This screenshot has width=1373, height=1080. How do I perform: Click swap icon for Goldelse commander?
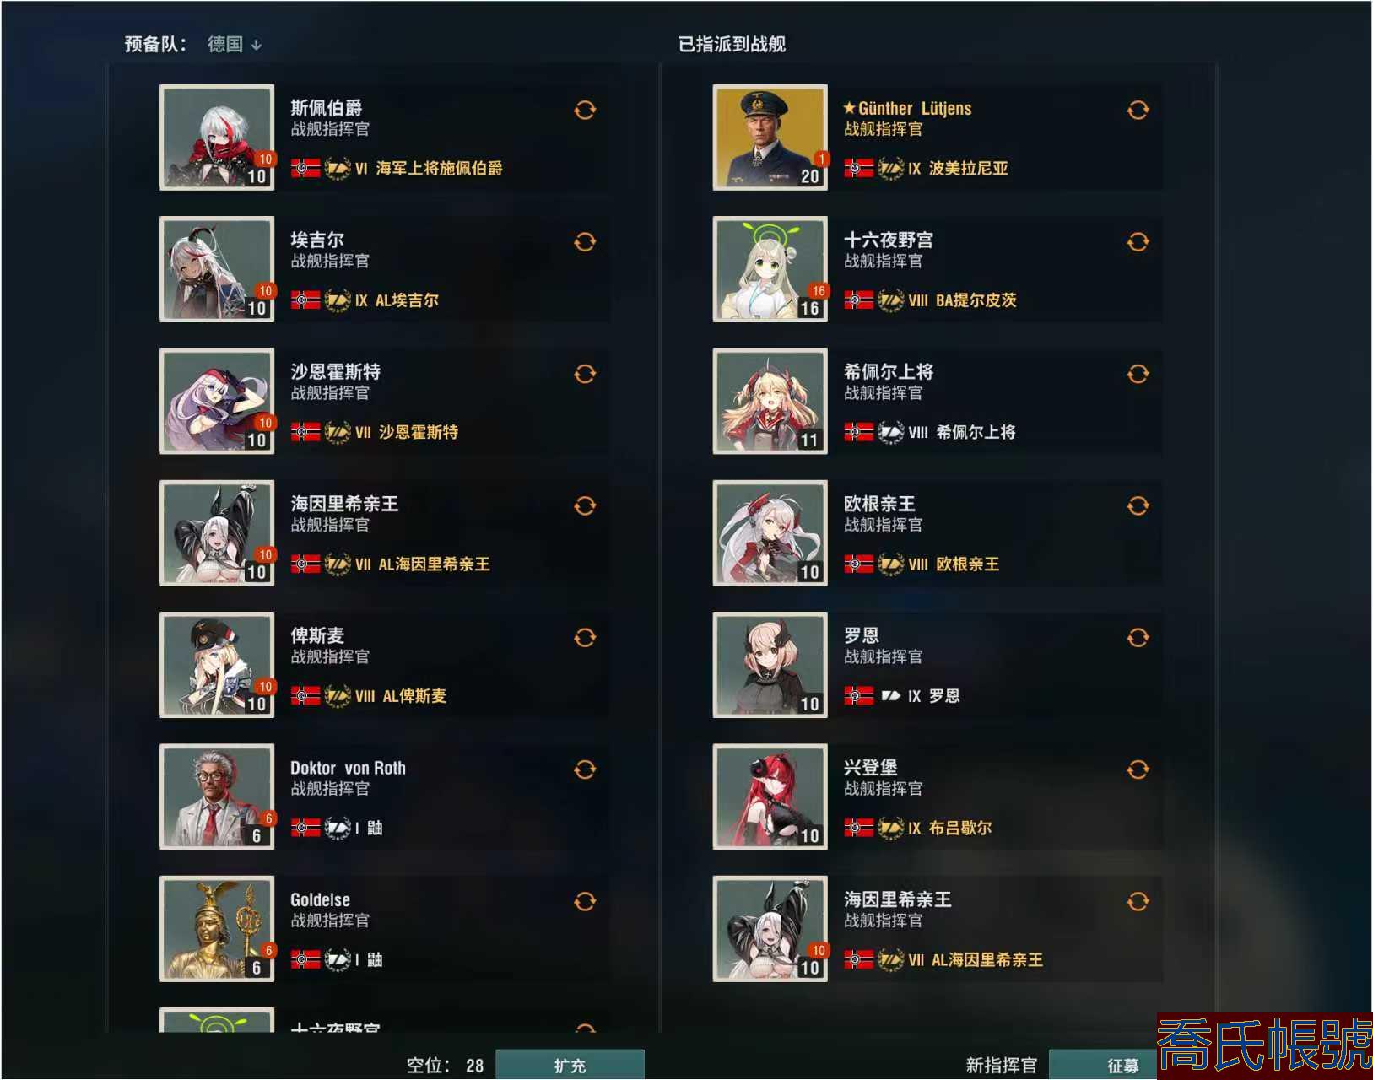click(x=585, y=902)
